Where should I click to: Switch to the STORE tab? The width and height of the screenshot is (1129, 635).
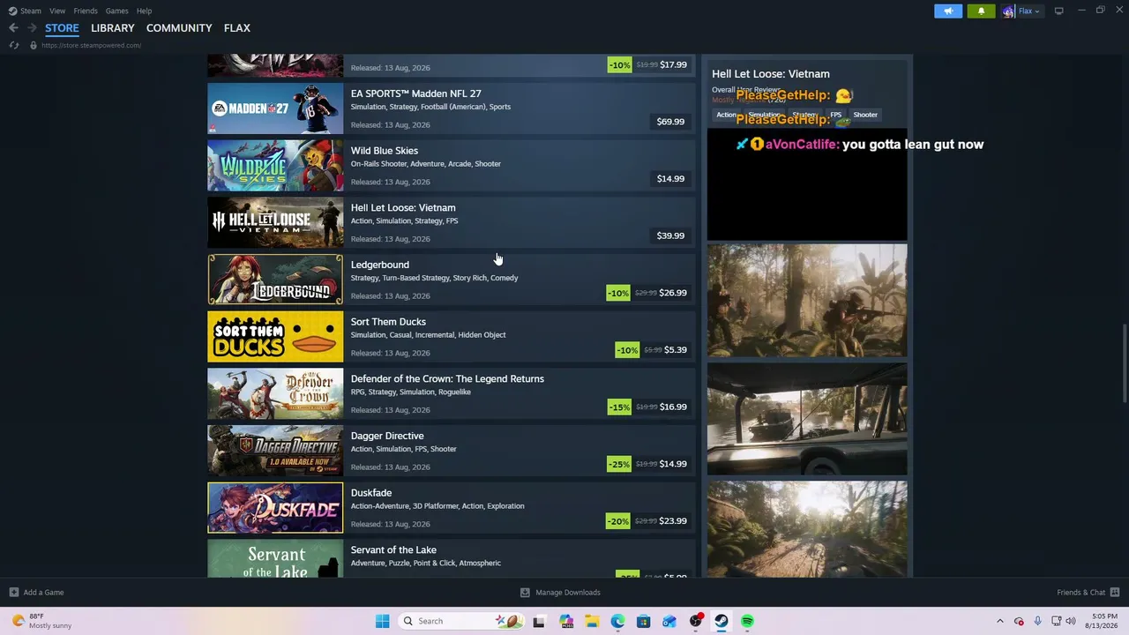click(x=62, y=28)
